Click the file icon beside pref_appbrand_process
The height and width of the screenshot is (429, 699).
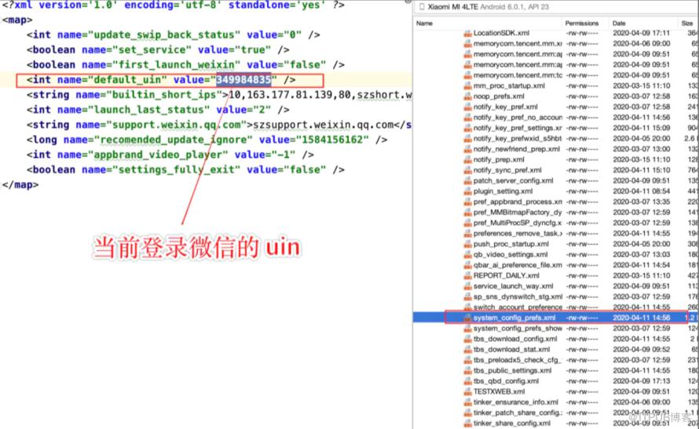[x=467, y=202]
